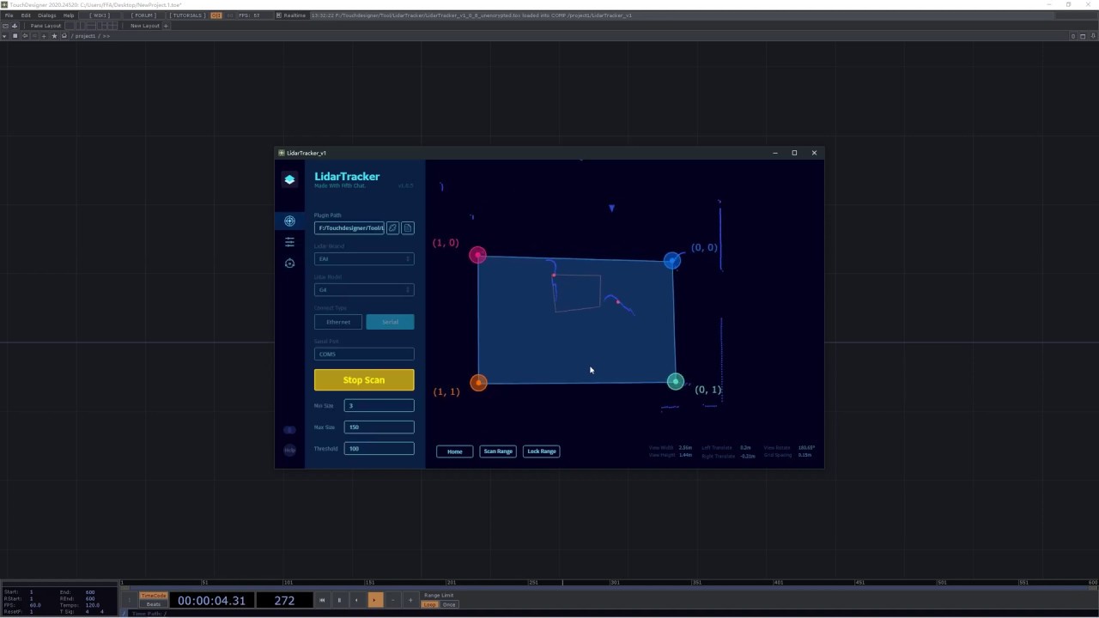Enable Once range limit mode
The image size is (1099, 618).
[449, 604]
